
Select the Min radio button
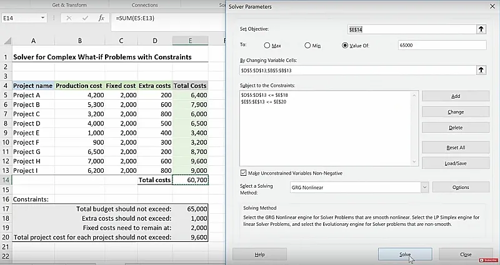tap(307, 46)
